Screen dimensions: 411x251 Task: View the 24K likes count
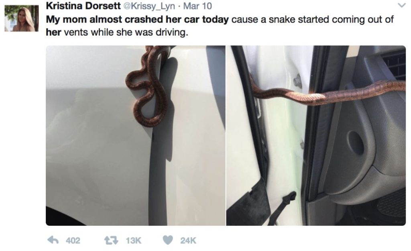click(x=188, y=241)
